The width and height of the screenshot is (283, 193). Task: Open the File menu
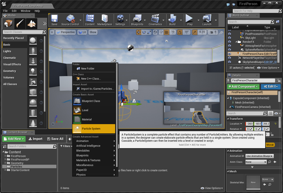click(x=5, y=11)
